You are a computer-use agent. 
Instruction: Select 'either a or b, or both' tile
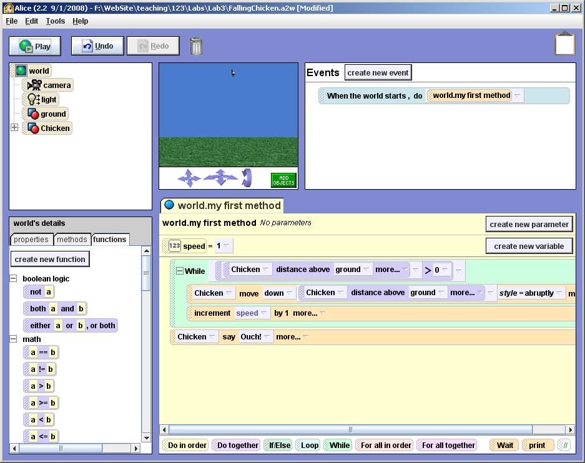point(70,326)
